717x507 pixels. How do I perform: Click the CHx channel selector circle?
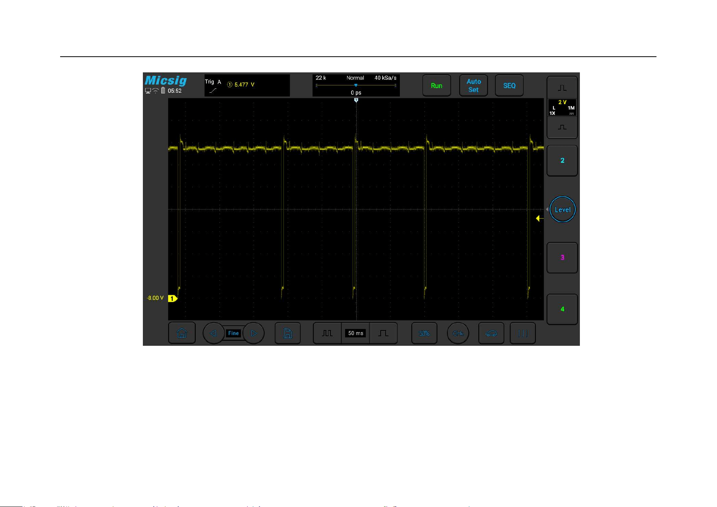(x=458, y=333)
